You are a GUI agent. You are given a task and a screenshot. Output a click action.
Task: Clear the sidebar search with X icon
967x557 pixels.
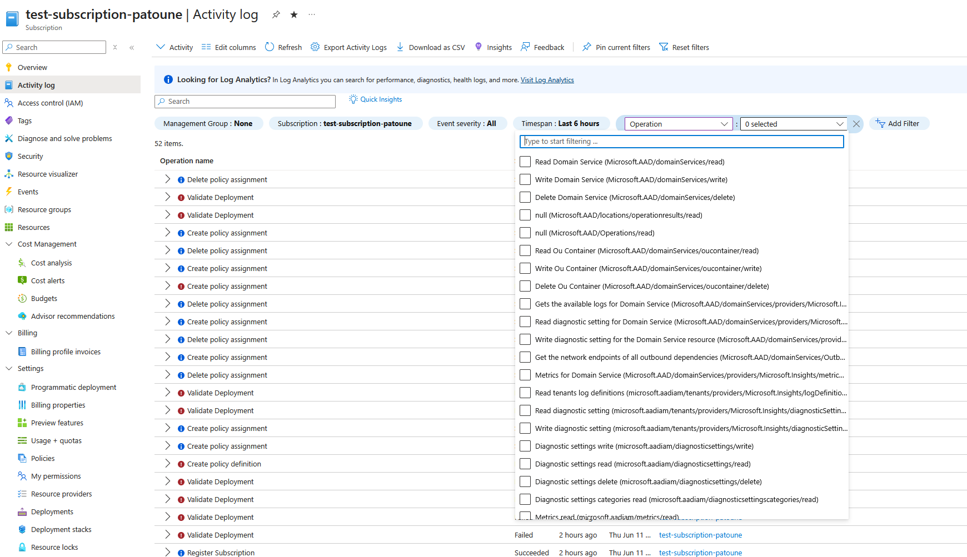pyautogui.click(x=115, y=48)
